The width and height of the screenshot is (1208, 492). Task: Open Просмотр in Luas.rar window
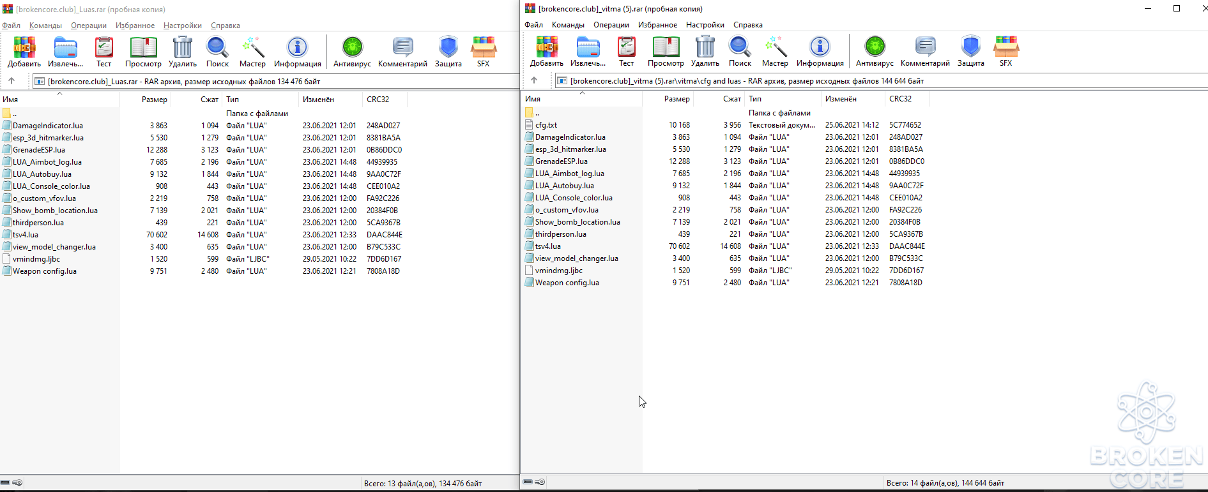(x=143, y=52)
